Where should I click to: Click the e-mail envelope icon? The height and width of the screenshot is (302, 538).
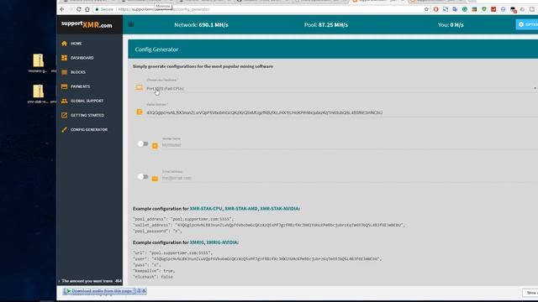click(x=155, y=179)
